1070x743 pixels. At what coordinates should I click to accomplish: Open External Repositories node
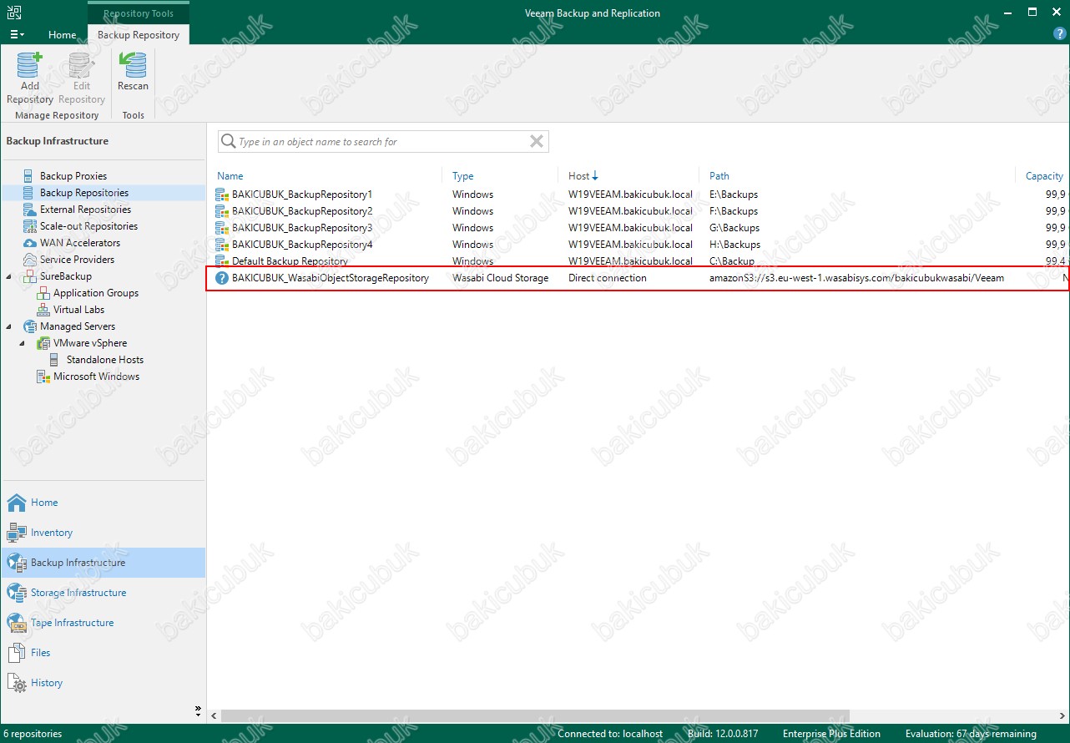coord(85,210)
